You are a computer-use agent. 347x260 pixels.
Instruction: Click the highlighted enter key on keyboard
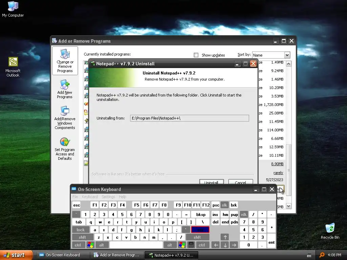coord(200,230)
